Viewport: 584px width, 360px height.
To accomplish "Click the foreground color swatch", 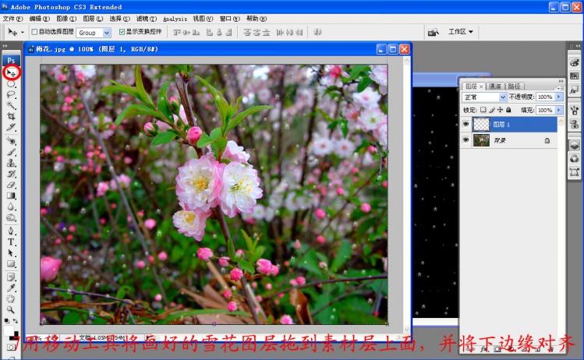I will (9, 330).
